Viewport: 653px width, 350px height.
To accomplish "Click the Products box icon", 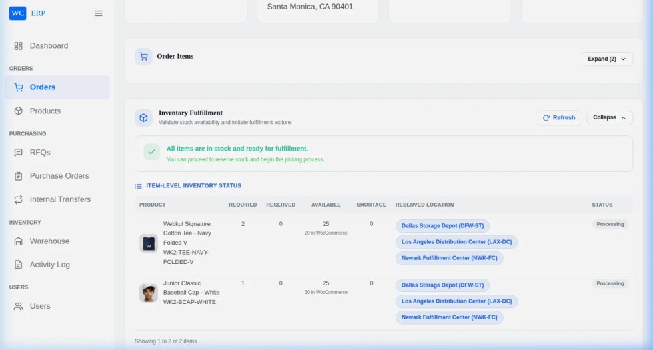I will (x=19, y=111).
